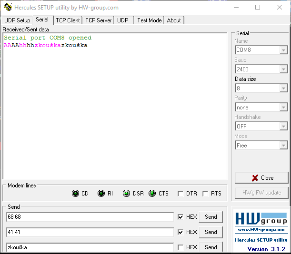
Task: Click the CD modem line indicator
Action: coord(75,194)
